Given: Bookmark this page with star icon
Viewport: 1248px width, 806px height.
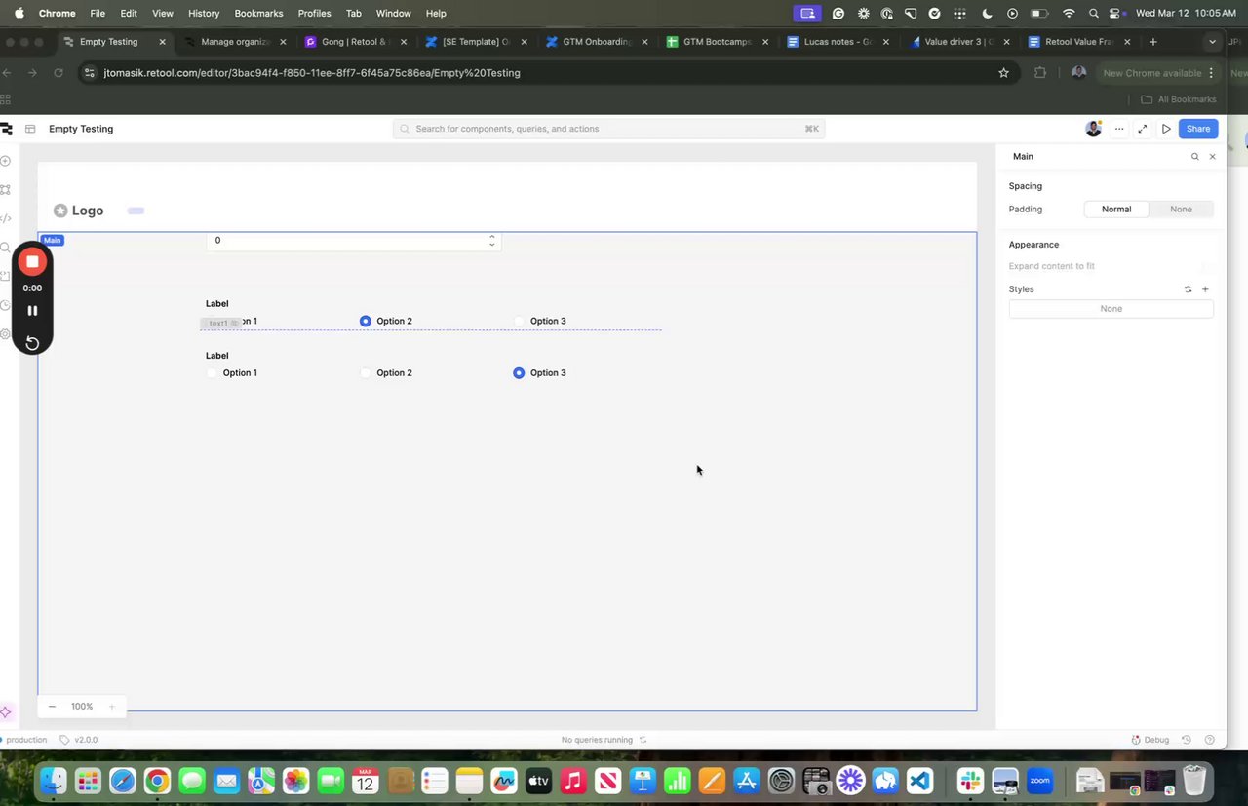Looking at the screenshot, I should click(1003, 73).
